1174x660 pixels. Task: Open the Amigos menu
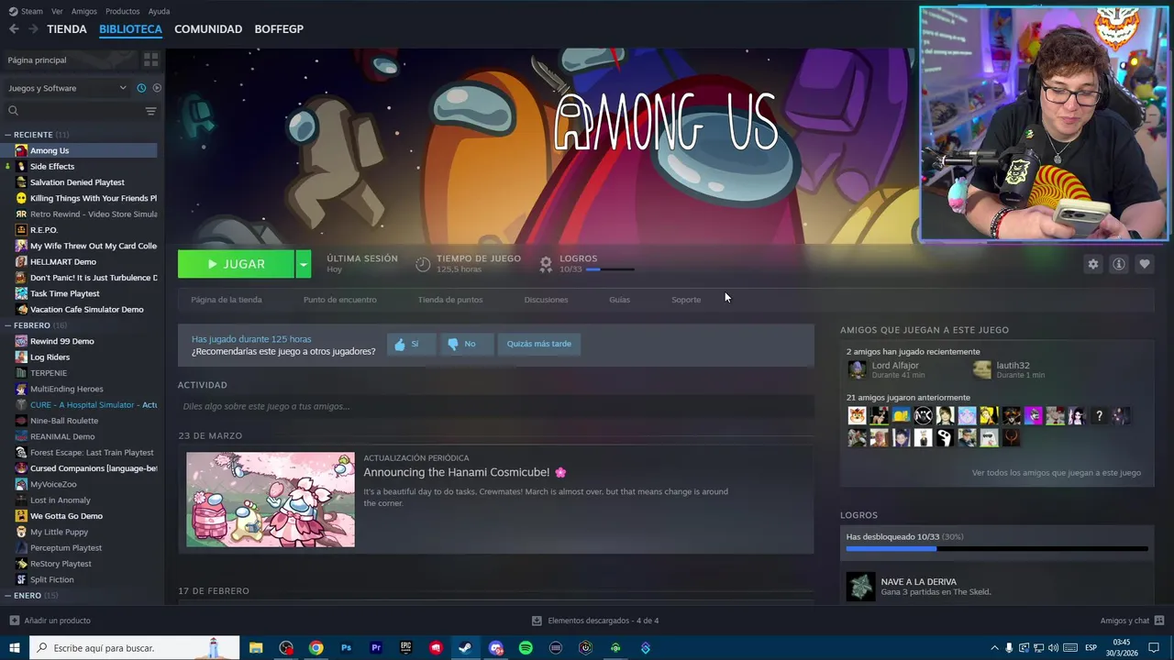click(83, 11)
